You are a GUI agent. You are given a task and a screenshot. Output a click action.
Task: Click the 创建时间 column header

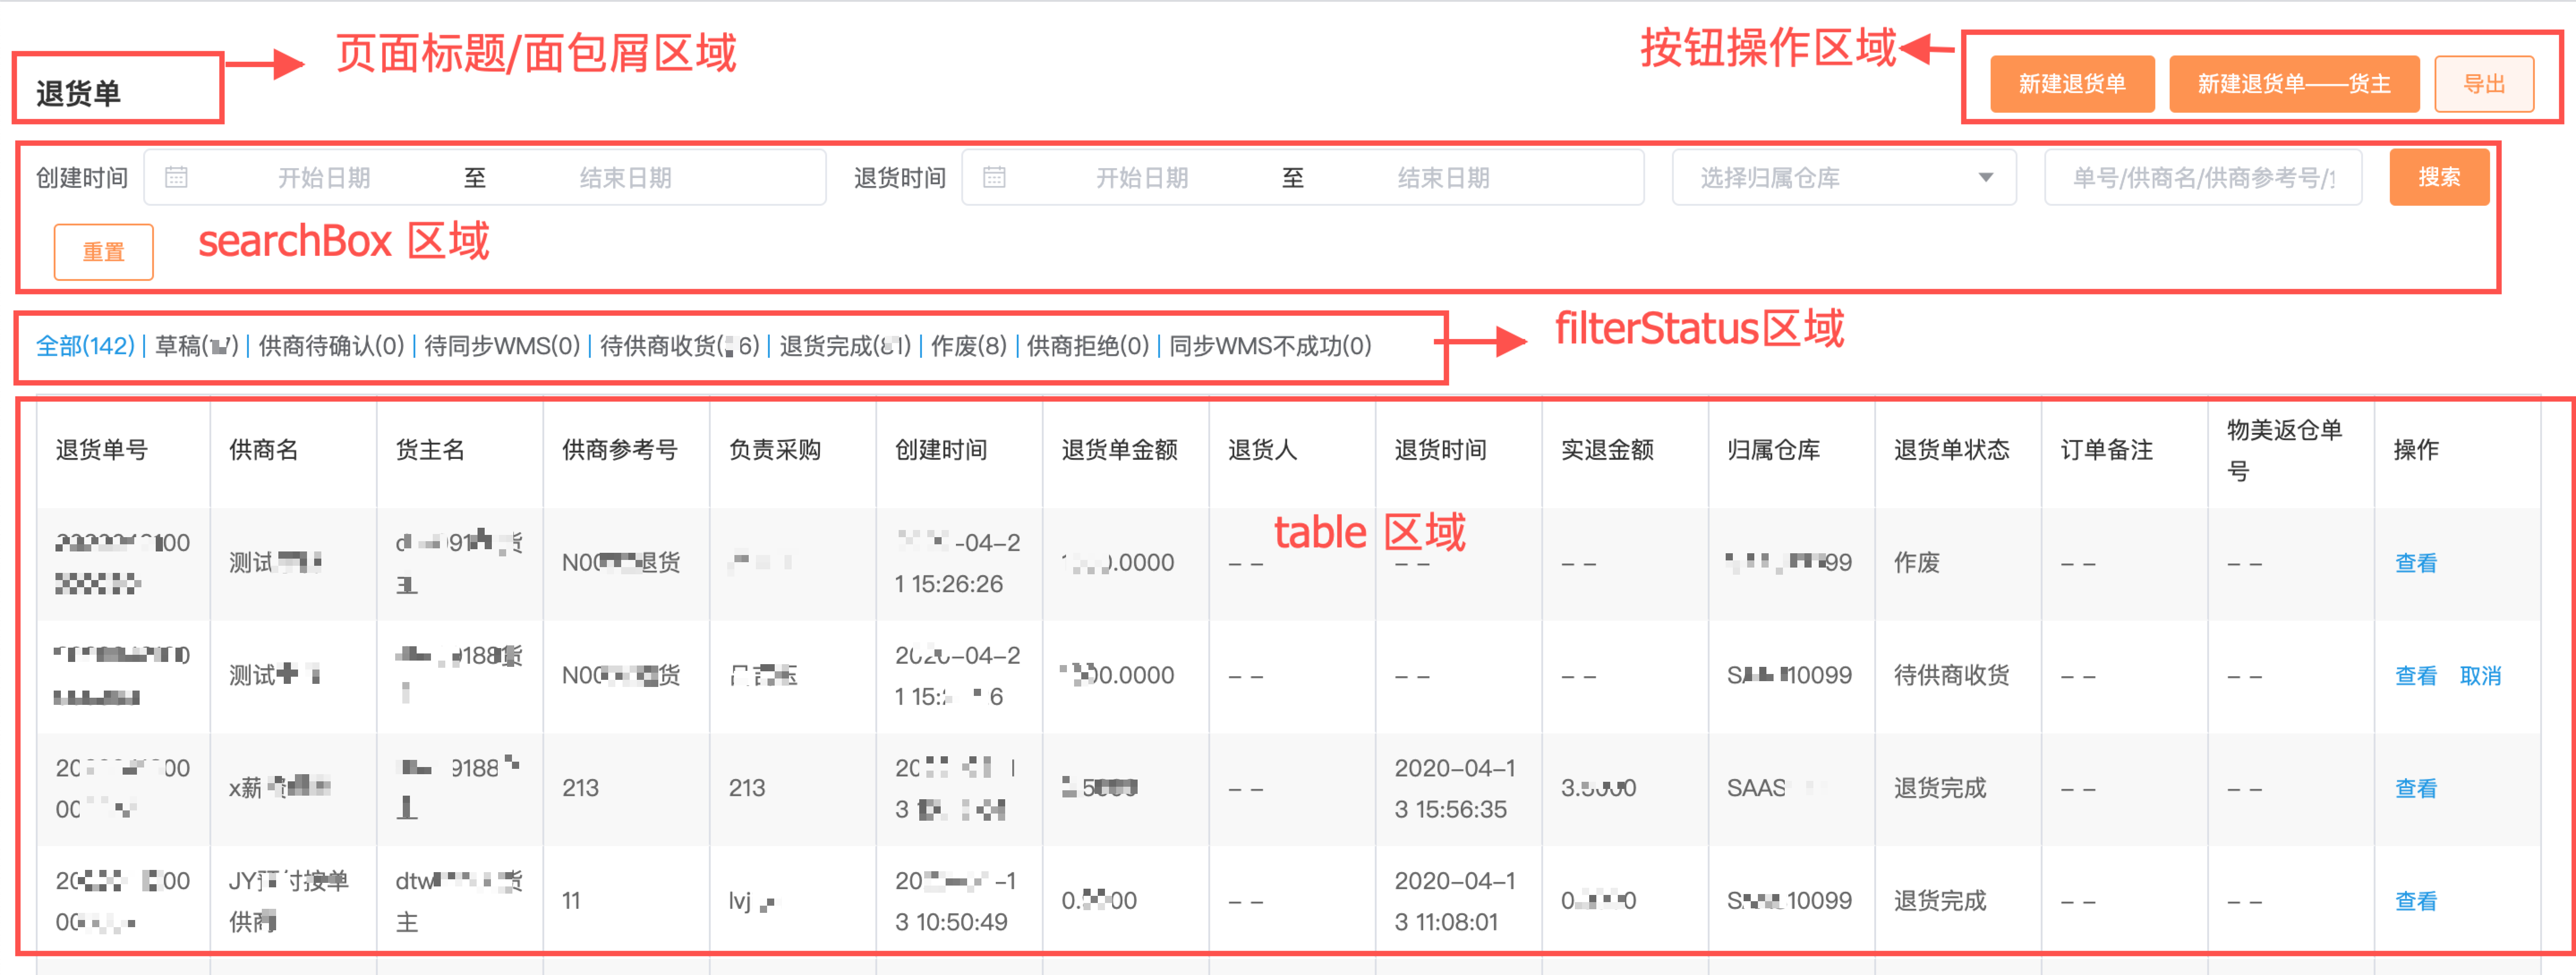(941, 450)
